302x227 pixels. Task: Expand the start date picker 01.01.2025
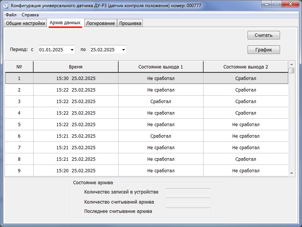click(x=72, y=50)
